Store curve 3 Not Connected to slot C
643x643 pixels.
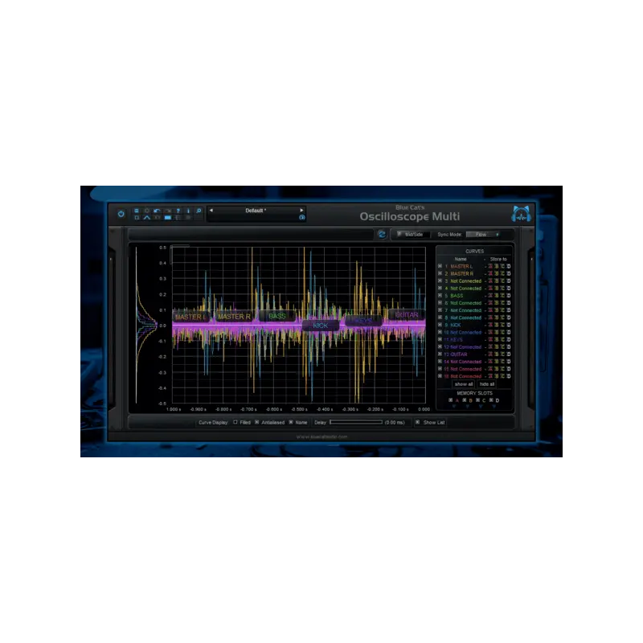tap(503, 281)
